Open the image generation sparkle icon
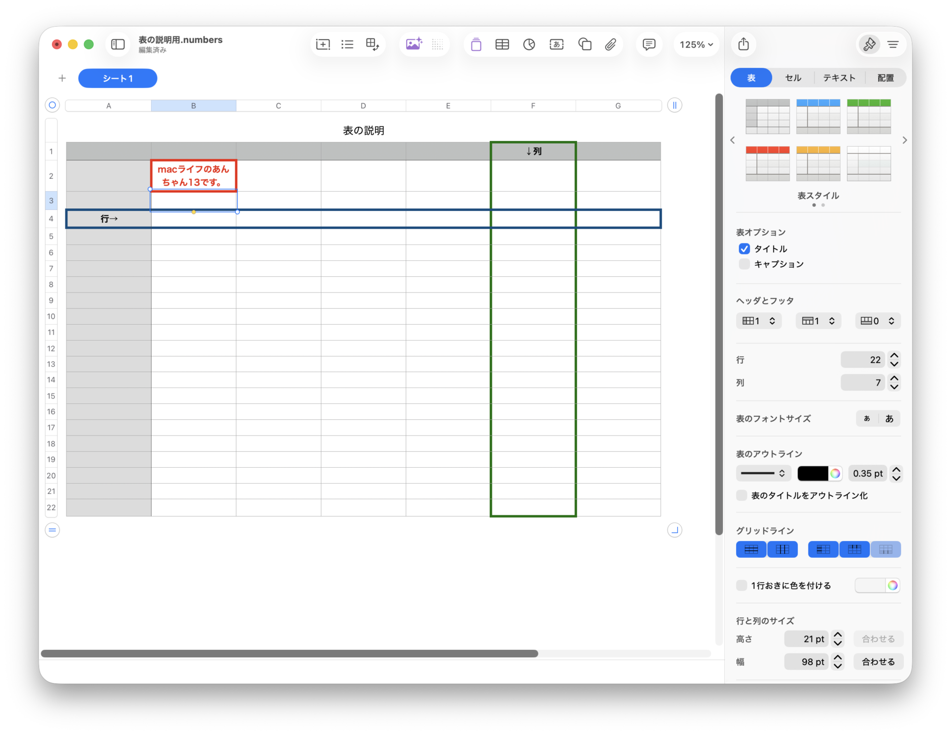Screen dimensions: 951x735 (414, 44)
